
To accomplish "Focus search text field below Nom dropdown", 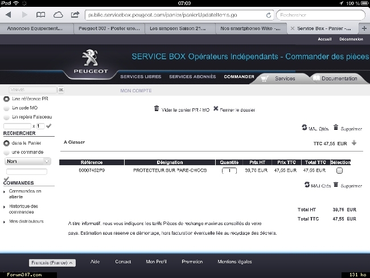I will coord(27,171).
